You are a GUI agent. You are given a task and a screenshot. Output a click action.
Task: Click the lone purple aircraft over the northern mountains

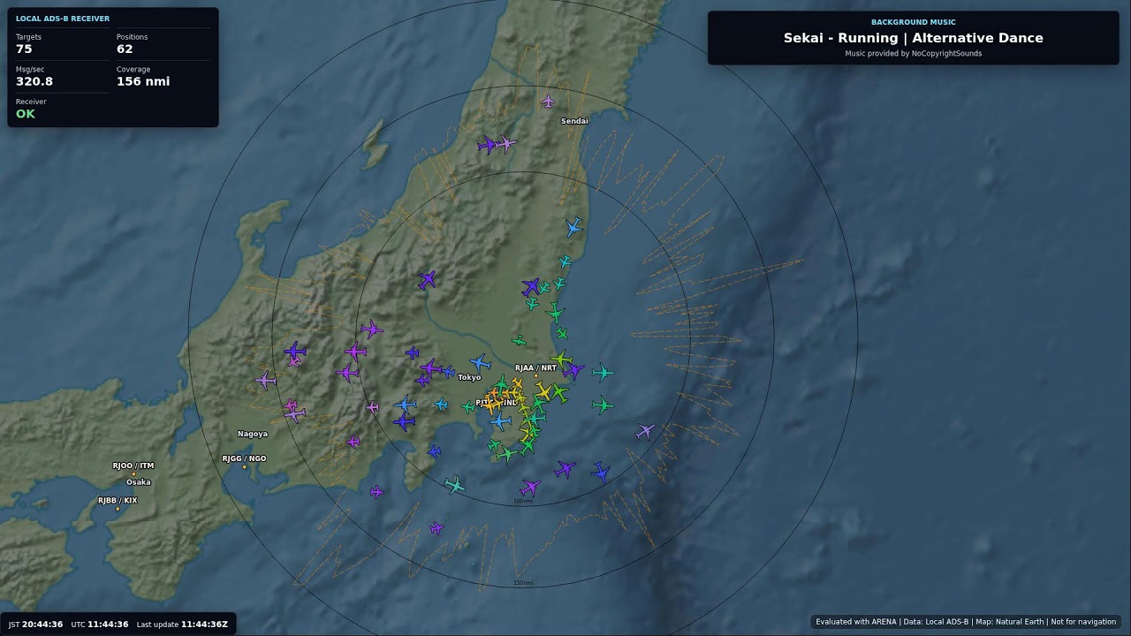point(427,280)
